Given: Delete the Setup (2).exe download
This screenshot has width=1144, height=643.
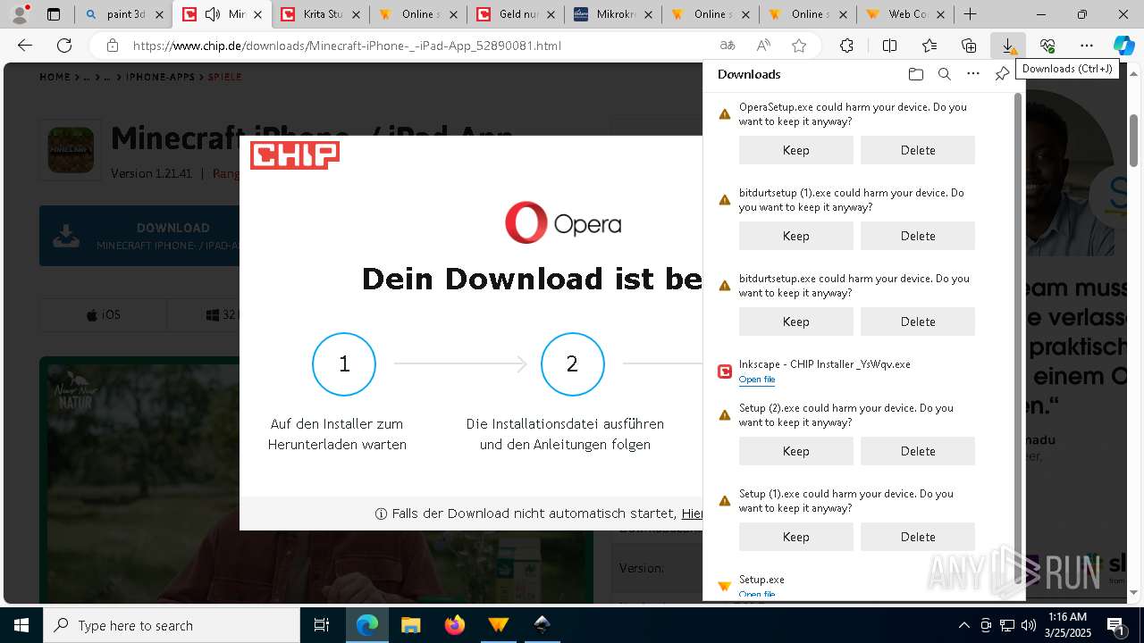Looking at the screenshot, I should coord(918,451).
